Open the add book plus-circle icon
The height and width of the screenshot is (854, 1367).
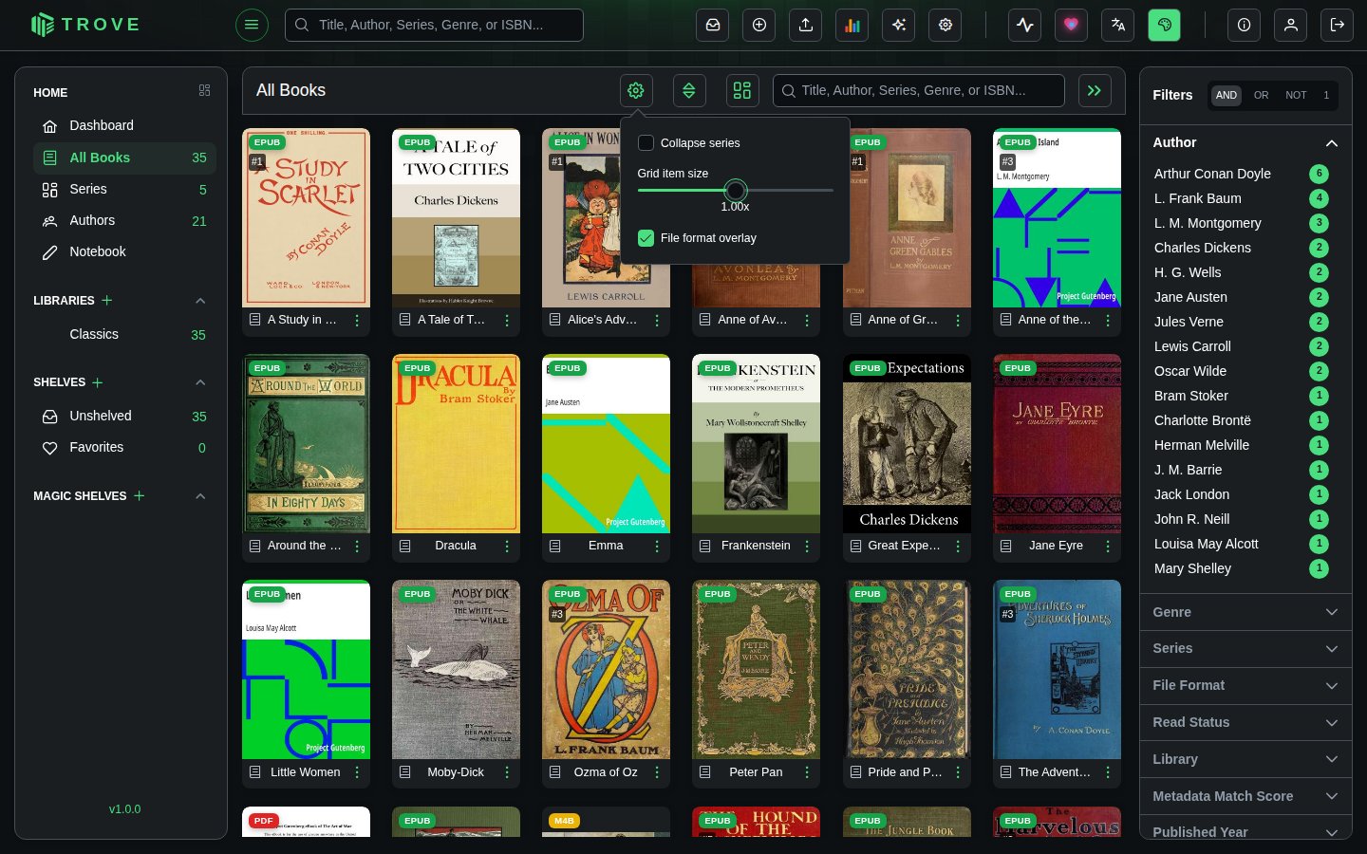point(759,25)
